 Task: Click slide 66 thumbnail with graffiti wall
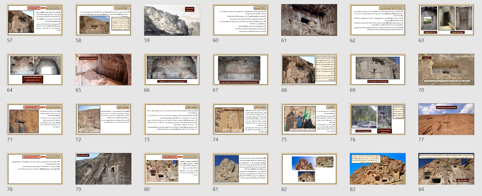[172, 69]
